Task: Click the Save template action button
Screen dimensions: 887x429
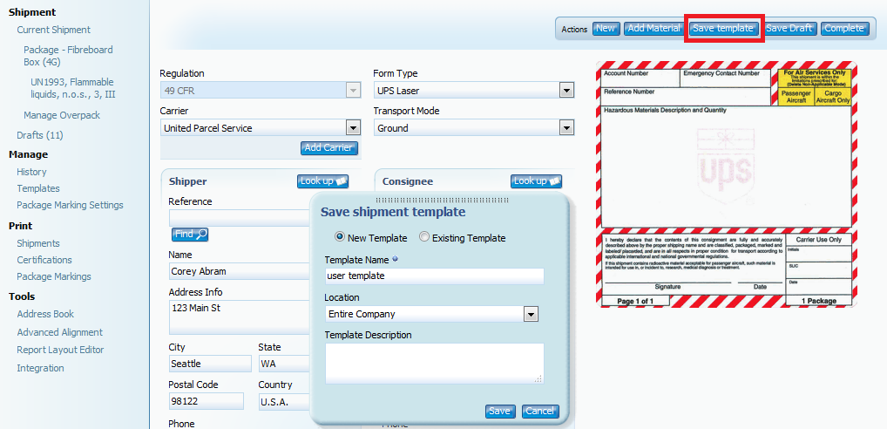Action: pyautogui.click(x=723, y=29)
